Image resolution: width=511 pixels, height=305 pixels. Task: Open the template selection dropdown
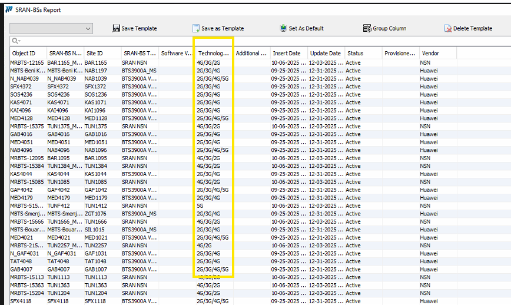(x=88, y=28)
